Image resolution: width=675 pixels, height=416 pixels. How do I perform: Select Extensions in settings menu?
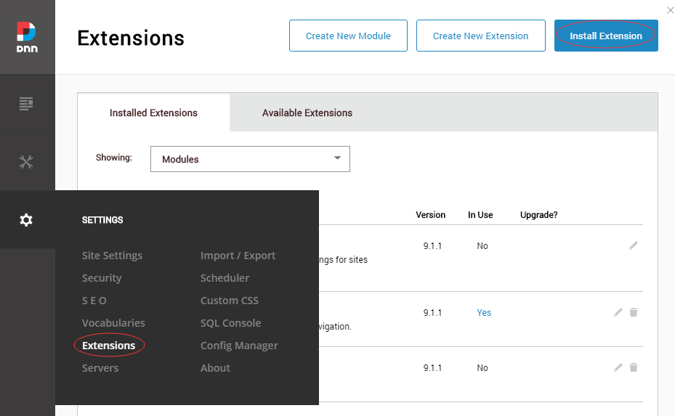coord(108,346)
